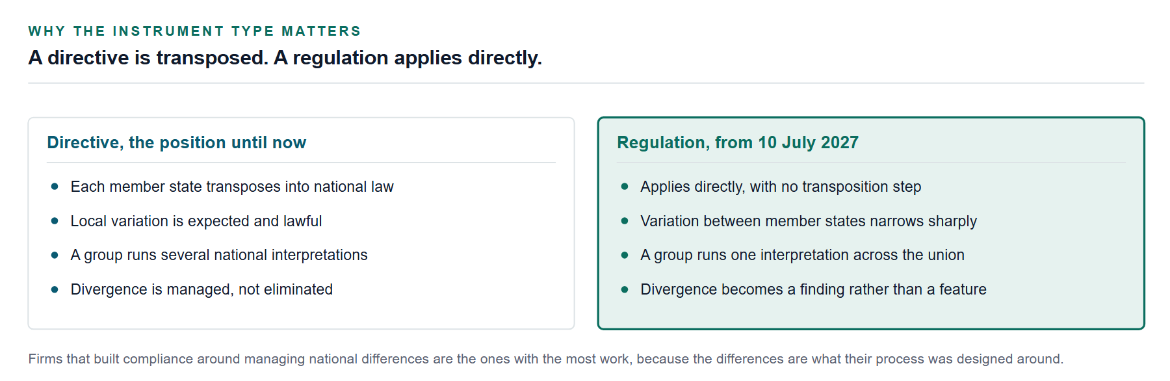The width and height of the screenshot is (1170, 381).
Task: Click the 'Why the instrument type matters' eyebrow label
Action: coord(194,31)
